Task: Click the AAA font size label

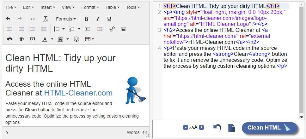Action: 193,128
